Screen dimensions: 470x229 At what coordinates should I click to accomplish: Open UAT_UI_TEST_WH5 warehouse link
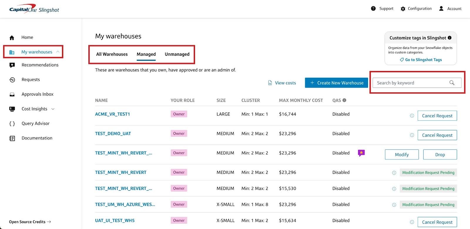115,220
